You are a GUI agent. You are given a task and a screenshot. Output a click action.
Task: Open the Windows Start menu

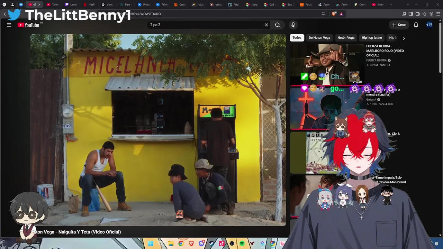pyautogui.click(x=151, y=244)
